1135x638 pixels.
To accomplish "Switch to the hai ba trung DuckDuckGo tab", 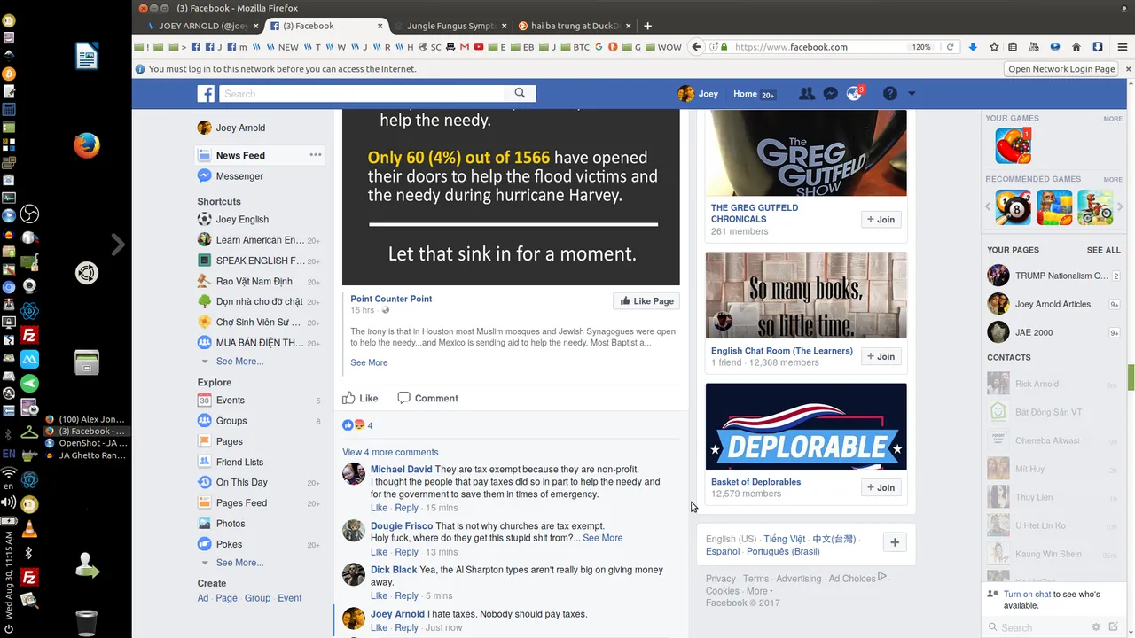I will [574, 26].
